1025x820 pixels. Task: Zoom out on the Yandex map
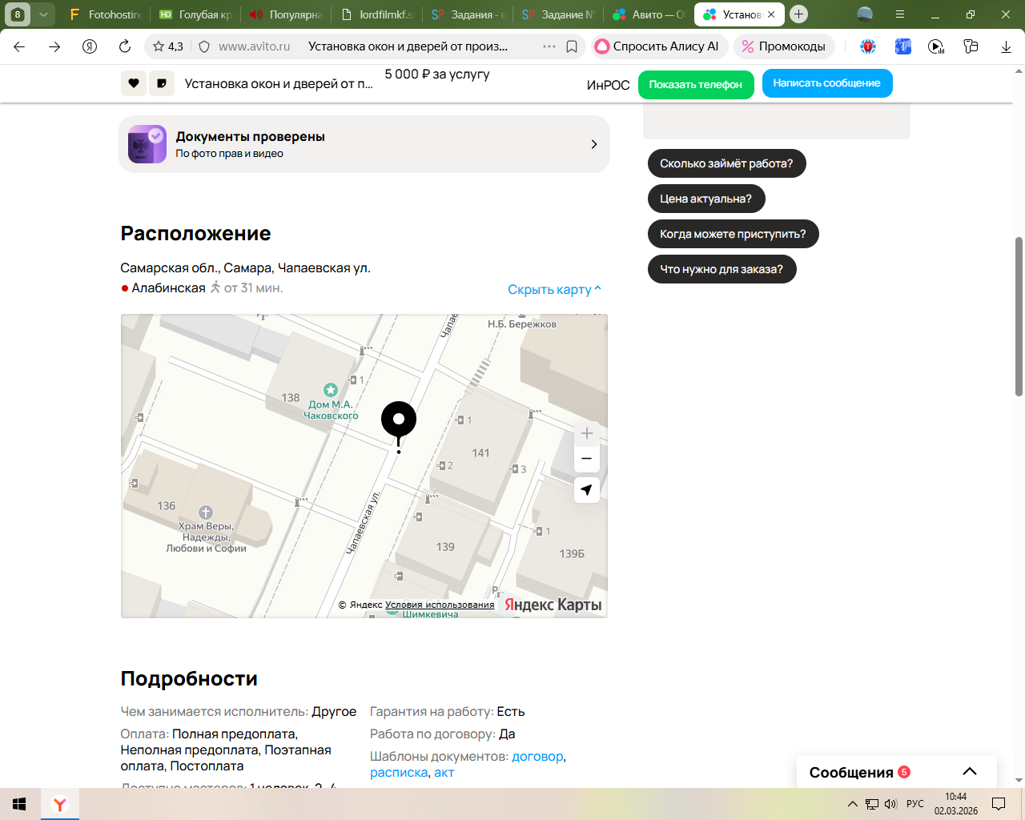(587, 459)
